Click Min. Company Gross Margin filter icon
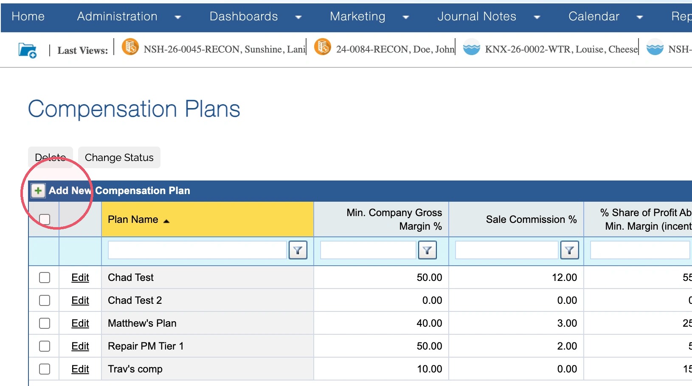Viewport: 692px width, 386px height. [428, 250]
